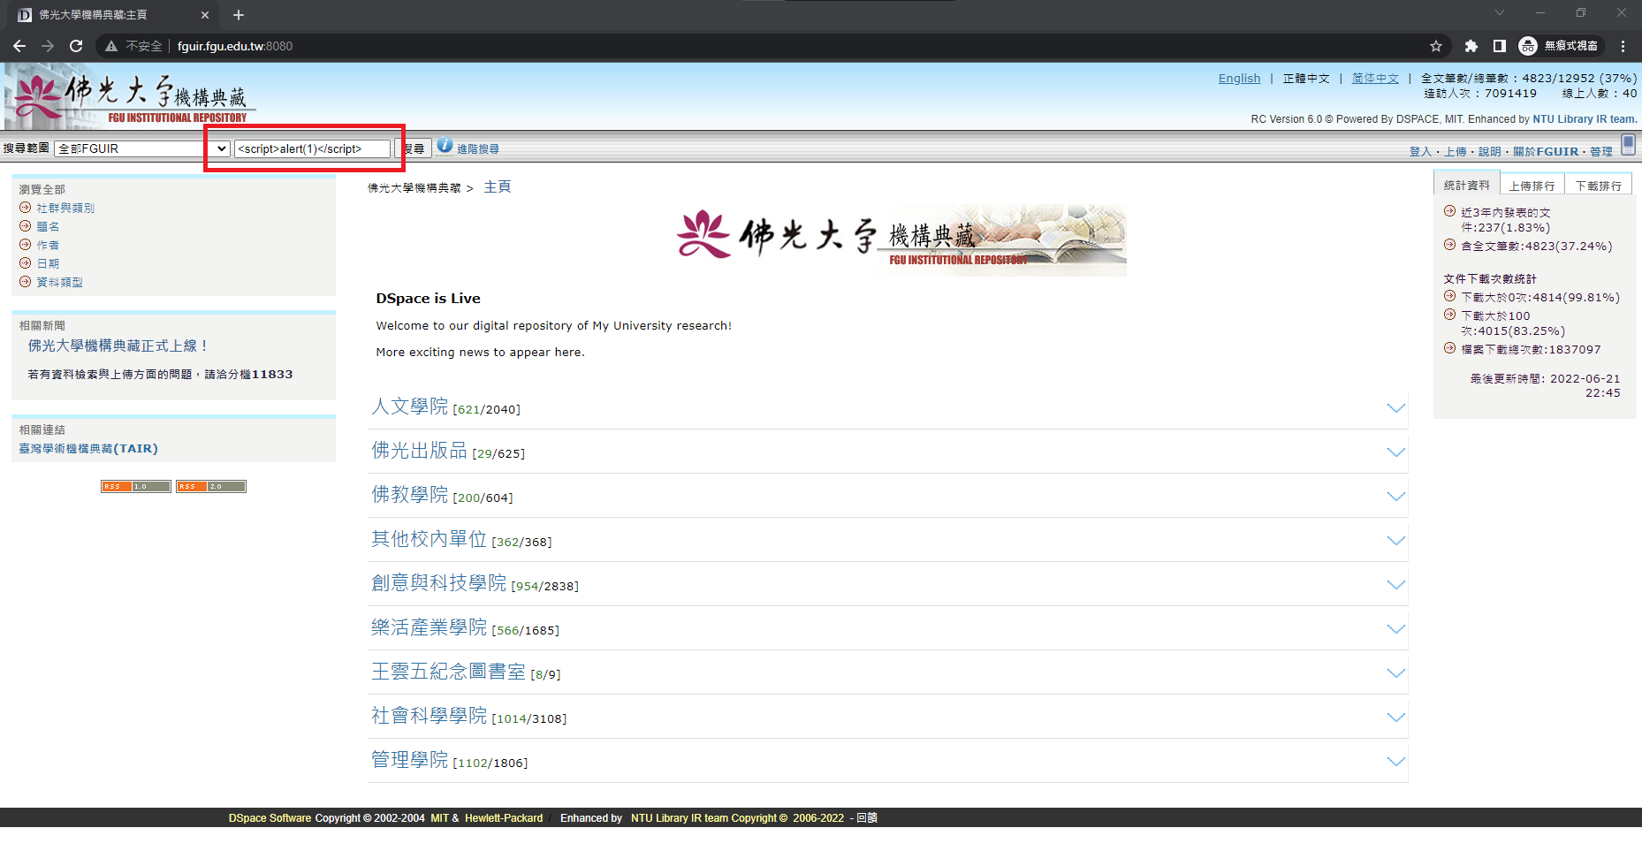Open the RSS 2.0 feed badge

[211, 486]
